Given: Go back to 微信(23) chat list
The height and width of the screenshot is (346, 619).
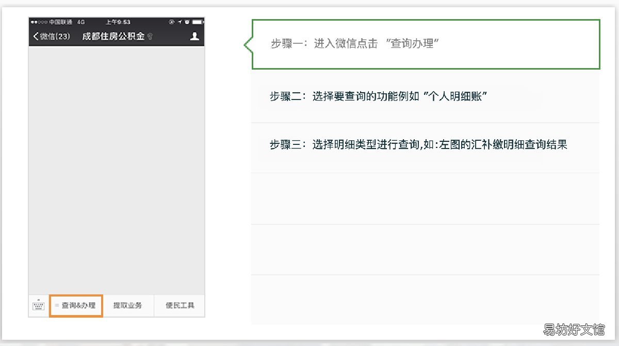Looking at the screenshot, I should [52, 37].
